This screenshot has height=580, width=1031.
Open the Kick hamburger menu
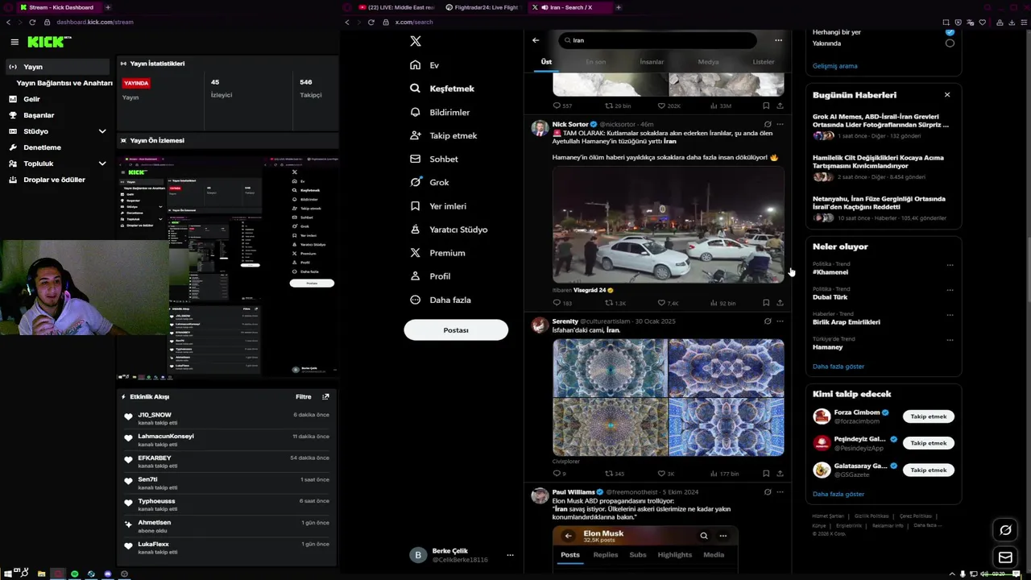14,42
